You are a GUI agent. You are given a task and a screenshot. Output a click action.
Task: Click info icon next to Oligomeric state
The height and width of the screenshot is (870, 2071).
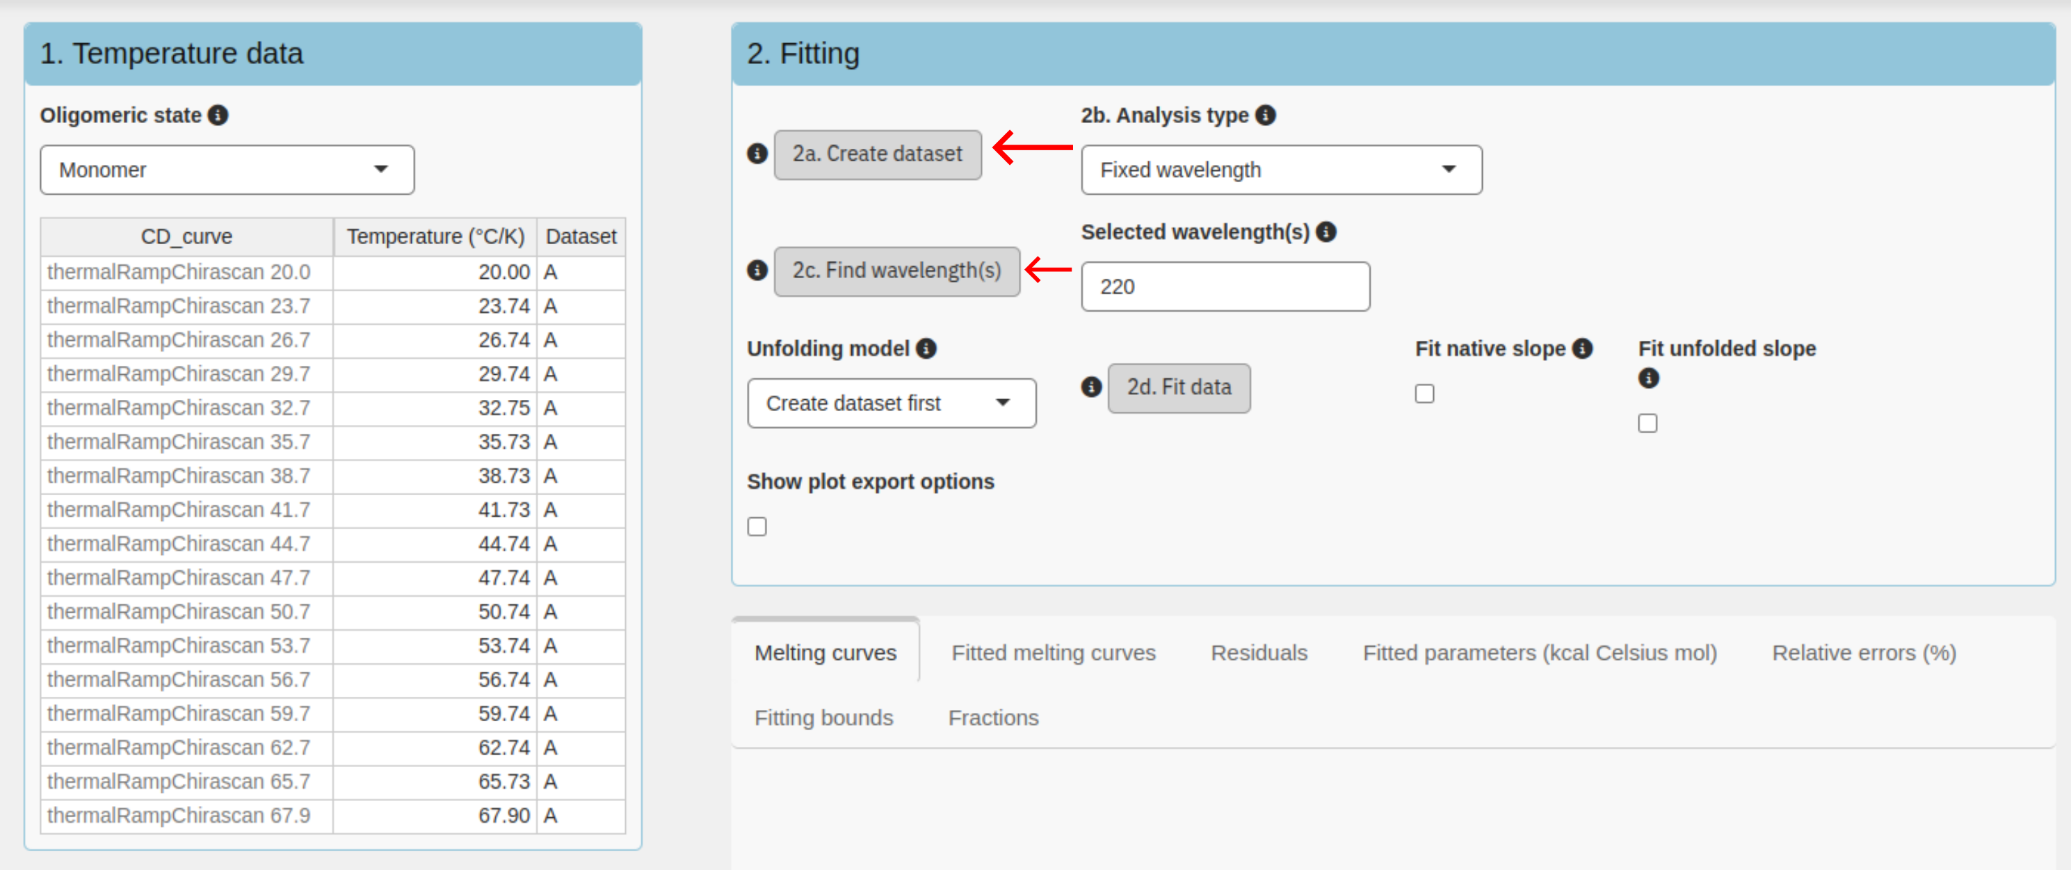pos(218,115)
